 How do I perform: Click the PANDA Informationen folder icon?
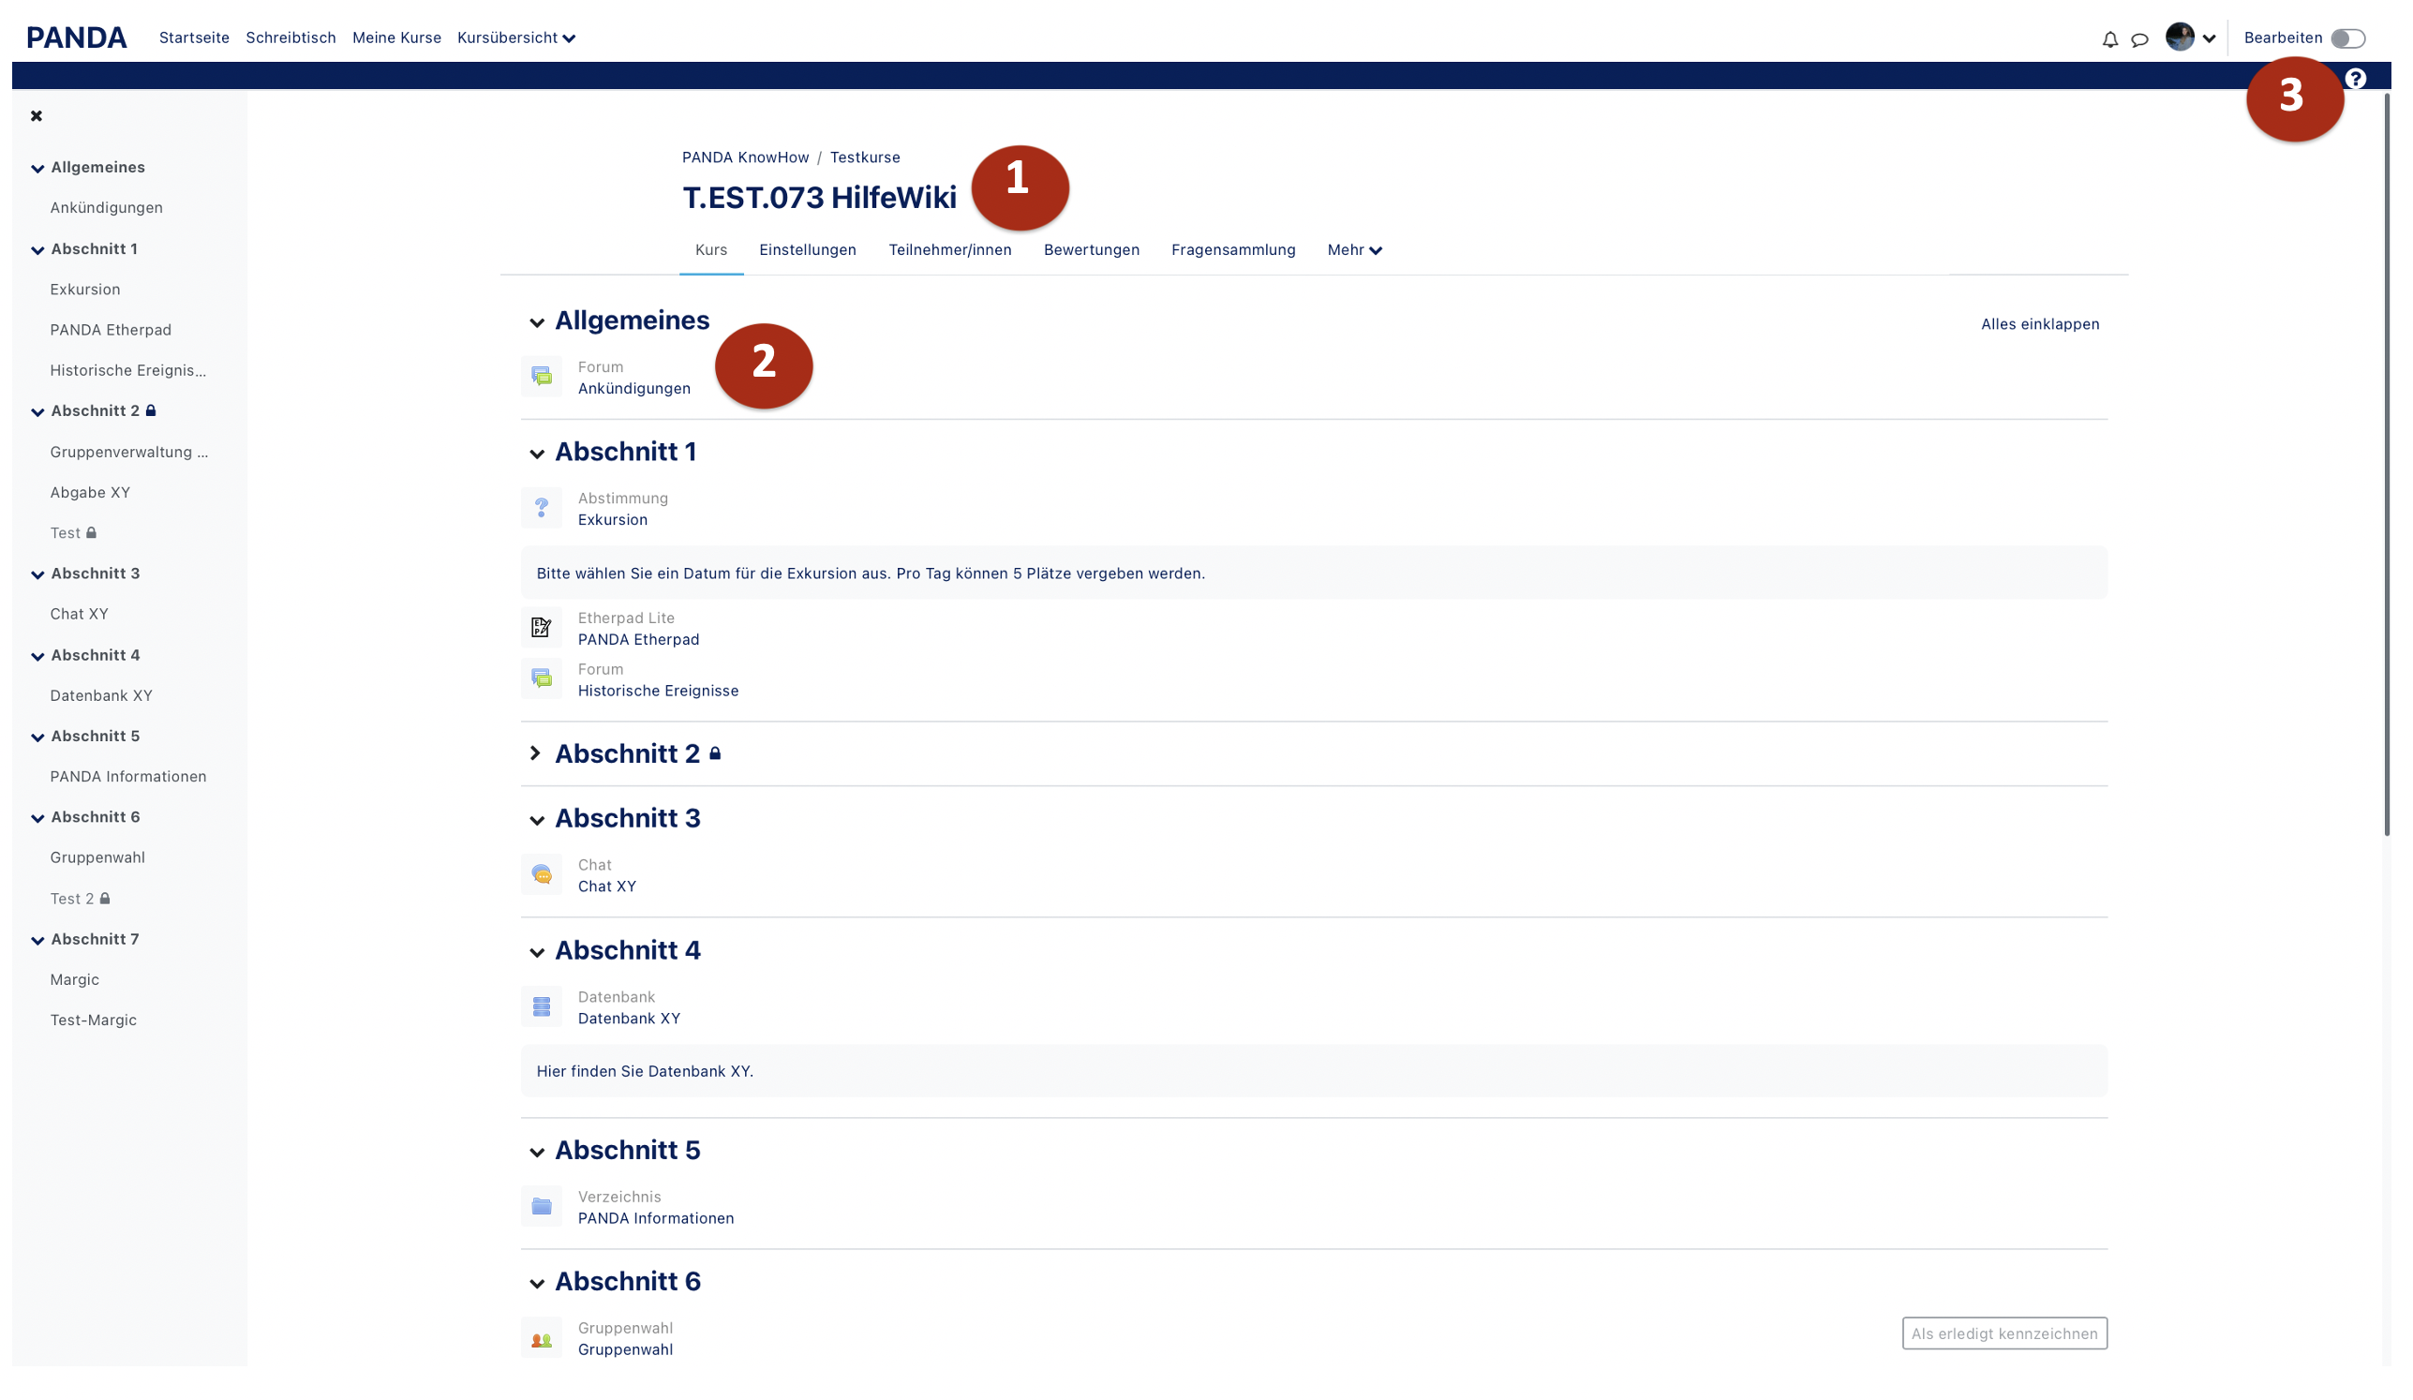541,1207
